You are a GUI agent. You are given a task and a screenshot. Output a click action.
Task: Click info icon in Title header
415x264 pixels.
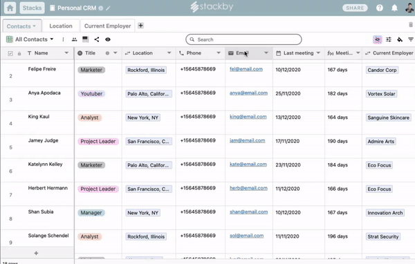[107, 53]
